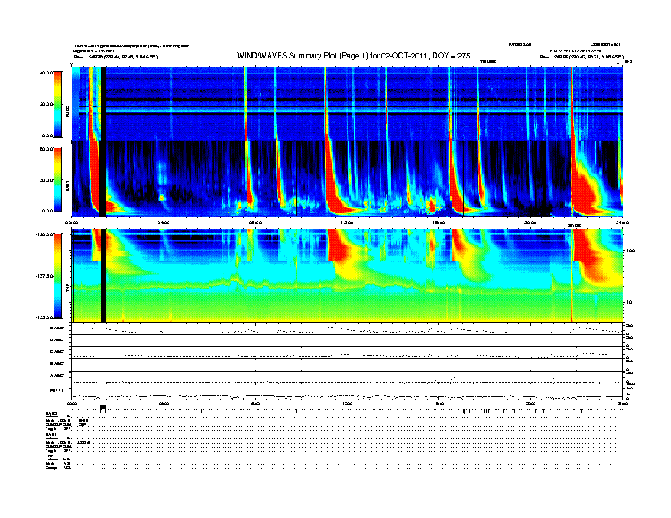Click the 30.00 label on RAD1 scale

point(47,180)
